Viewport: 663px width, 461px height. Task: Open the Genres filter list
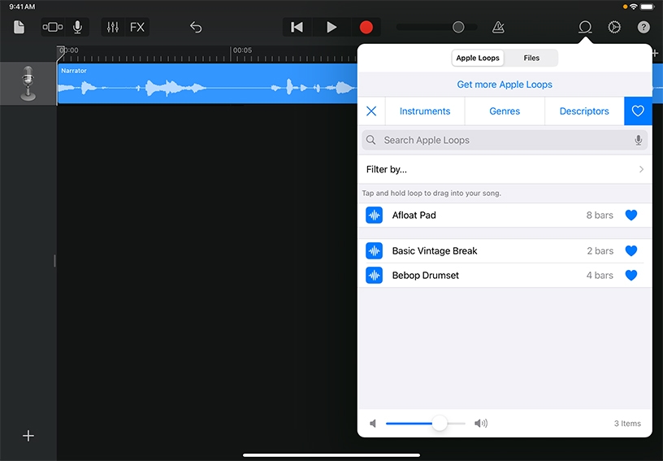coord(505,111)
